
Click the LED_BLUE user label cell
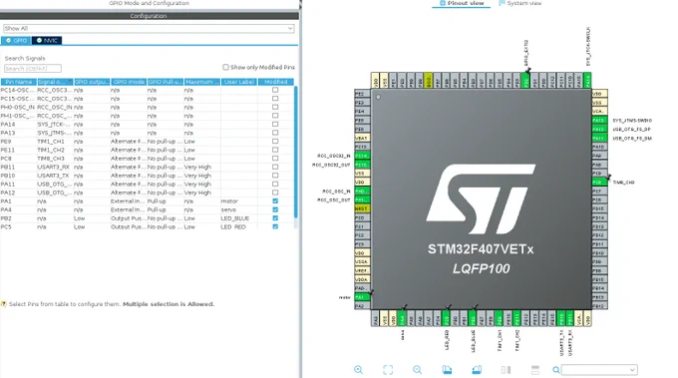coord(239,218)
